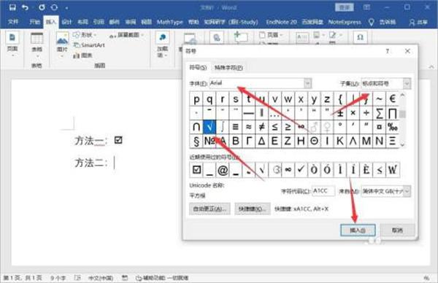The width and height of the screenshot is (438, 283).
Task: Collapse the ribbon with the chevron
Action: click(431, 66)
